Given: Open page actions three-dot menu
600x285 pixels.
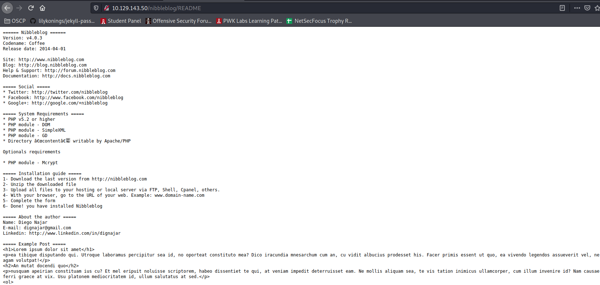Looking at the screenshot, I should coord(577,8).
